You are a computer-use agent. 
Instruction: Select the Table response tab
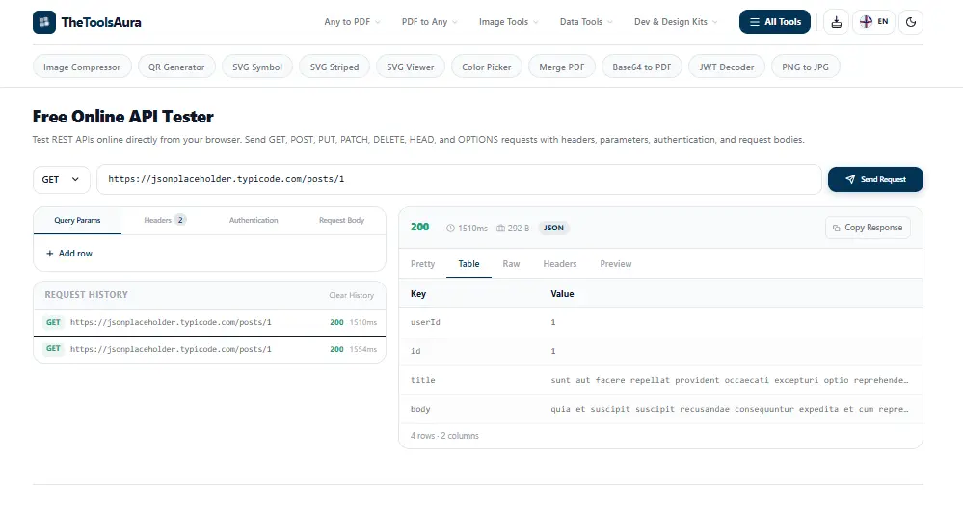(x=468, y=263)
